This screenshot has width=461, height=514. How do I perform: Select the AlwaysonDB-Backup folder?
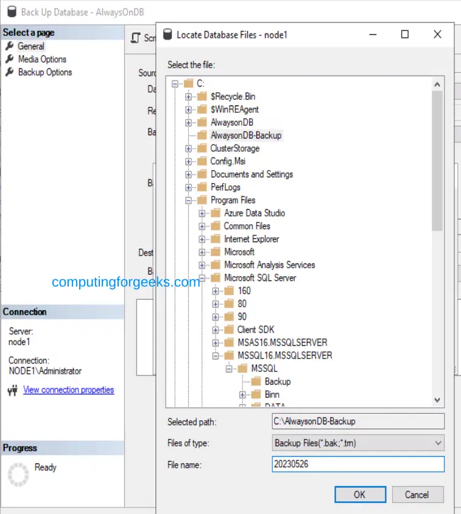(246, 135)
